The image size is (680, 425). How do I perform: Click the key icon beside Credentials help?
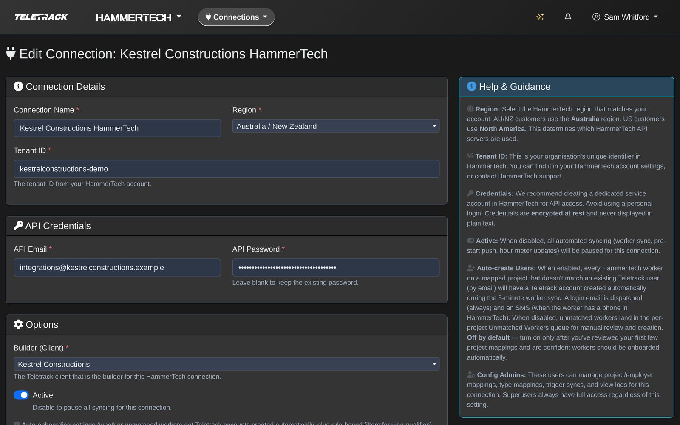tap(470, 193)
